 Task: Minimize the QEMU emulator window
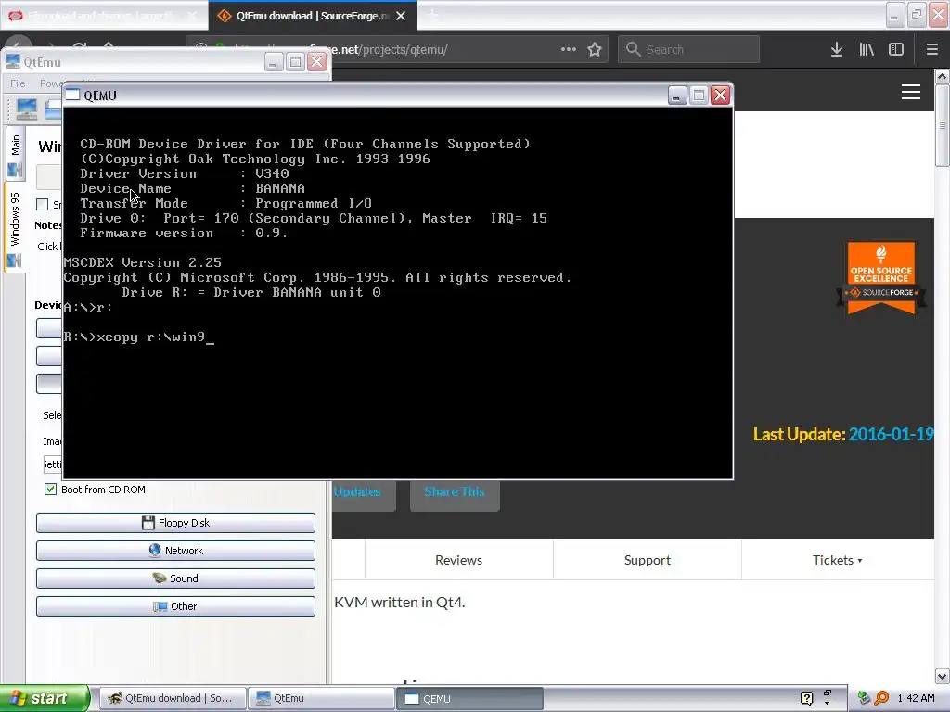point(677,95)
